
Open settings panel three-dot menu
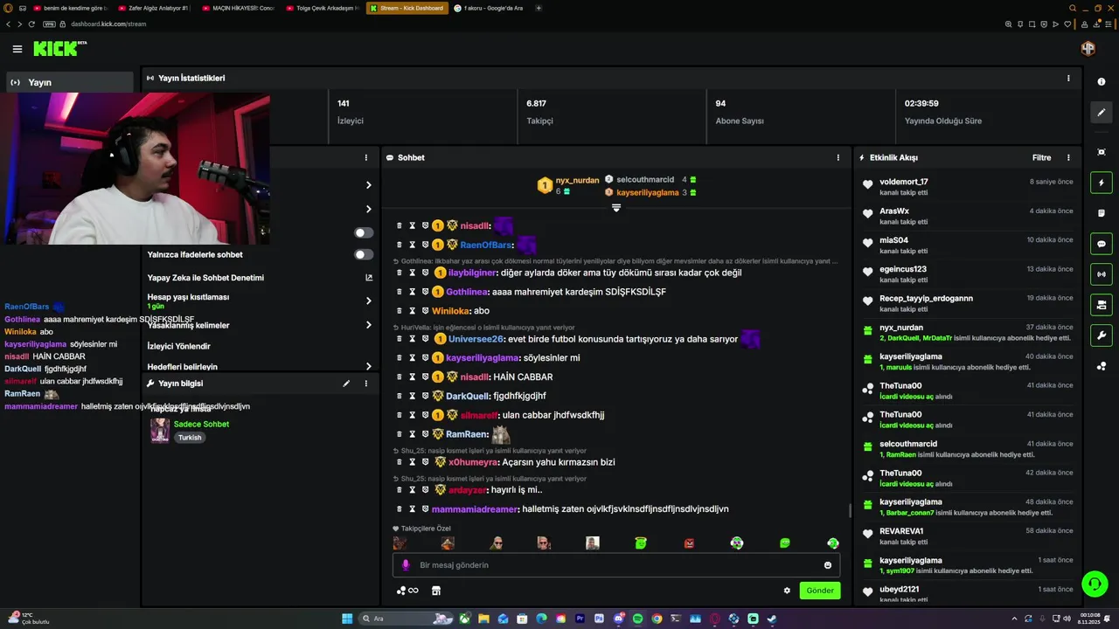click(x=366, y=158)
